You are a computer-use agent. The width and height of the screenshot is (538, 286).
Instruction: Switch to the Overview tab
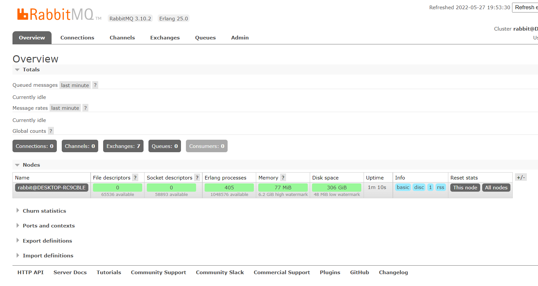(32, 38)
